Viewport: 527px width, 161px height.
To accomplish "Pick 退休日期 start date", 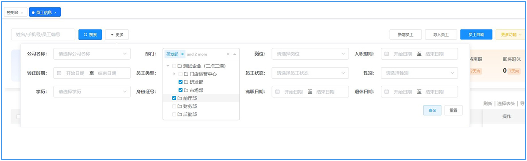I will pos(403,92).
